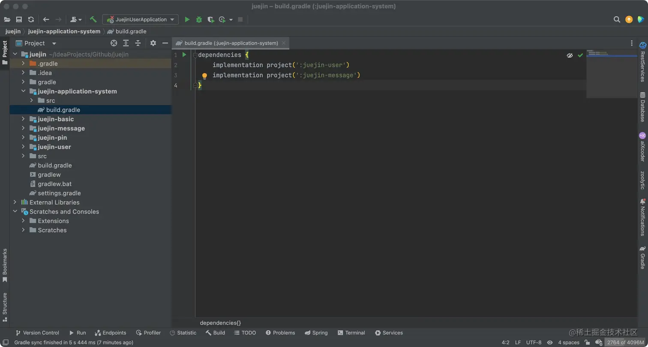Start debugging with the bug icon

[199, 19]
